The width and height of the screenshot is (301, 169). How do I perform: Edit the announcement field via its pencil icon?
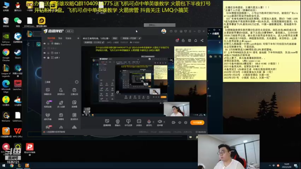click(x=140, y=38)
